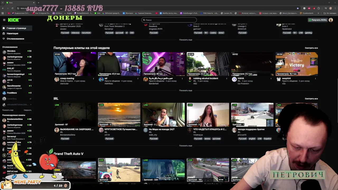Expand top streams with Показать еще

pyautogui.click(x=186, y=40)
